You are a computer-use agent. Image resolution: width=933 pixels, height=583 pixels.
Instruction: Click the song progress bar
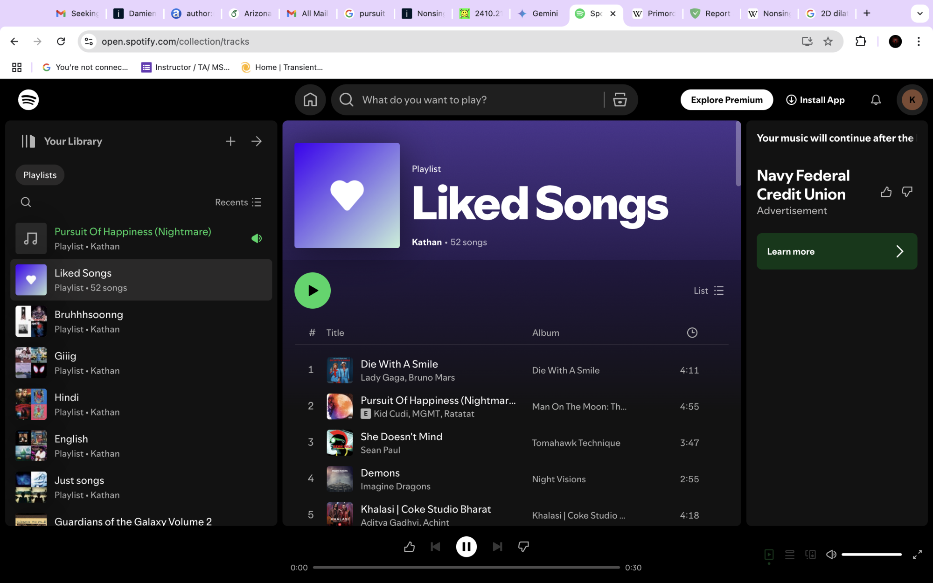pos(466,568)
